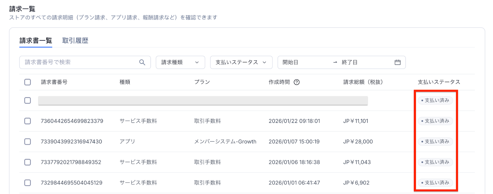This screenshot has width=493, height=194.
Task: Open invoice number 7360442654699823379
Action: tap(72, 121)
